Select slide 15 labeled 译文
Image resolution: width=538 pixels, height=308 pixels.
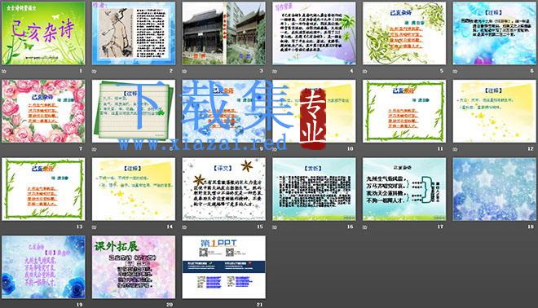point(223,189)
